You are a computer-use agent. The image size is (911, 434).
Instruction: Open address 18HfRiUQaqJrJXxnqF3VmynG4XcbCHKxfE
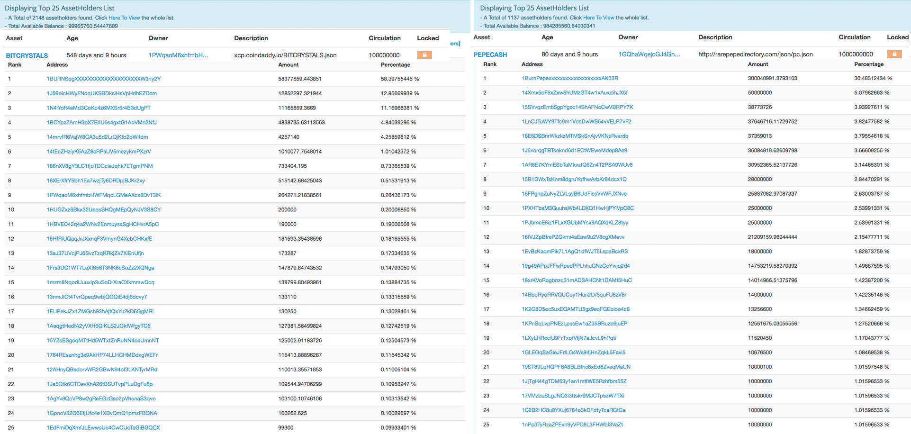[x=99, y=239]
